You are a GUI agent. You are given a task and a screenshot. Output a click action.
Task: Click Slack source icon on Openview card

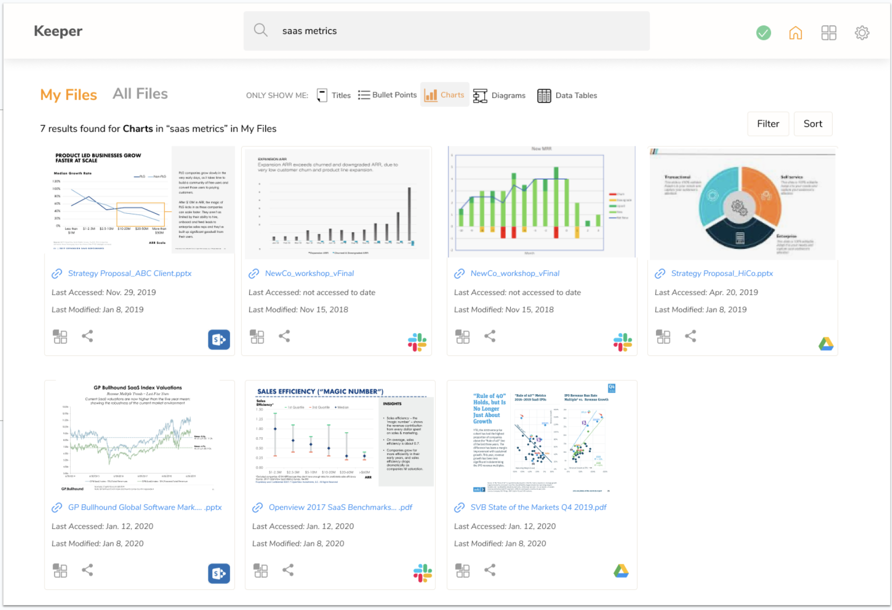[x=423, y=573]
